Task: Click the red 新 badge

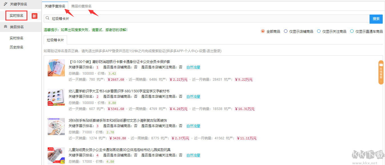Action: pos(34,16)
